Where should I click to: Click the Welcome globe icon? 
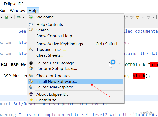point(31,17)
